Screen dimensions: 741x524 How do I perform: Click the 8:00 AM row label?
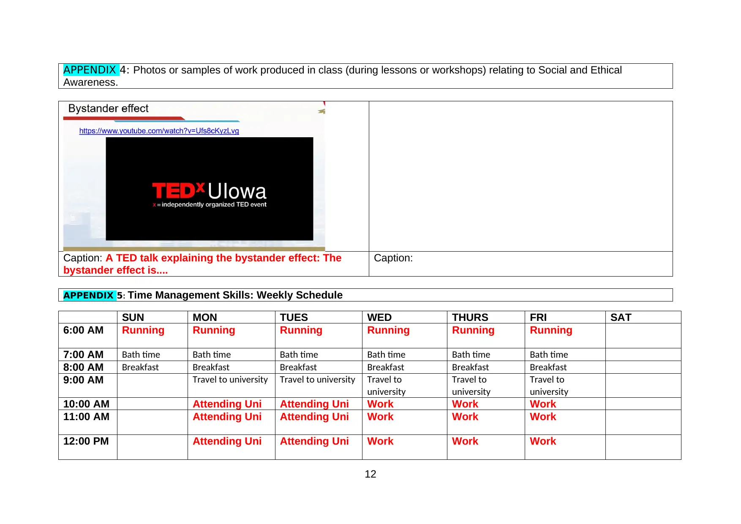point(83,367)
